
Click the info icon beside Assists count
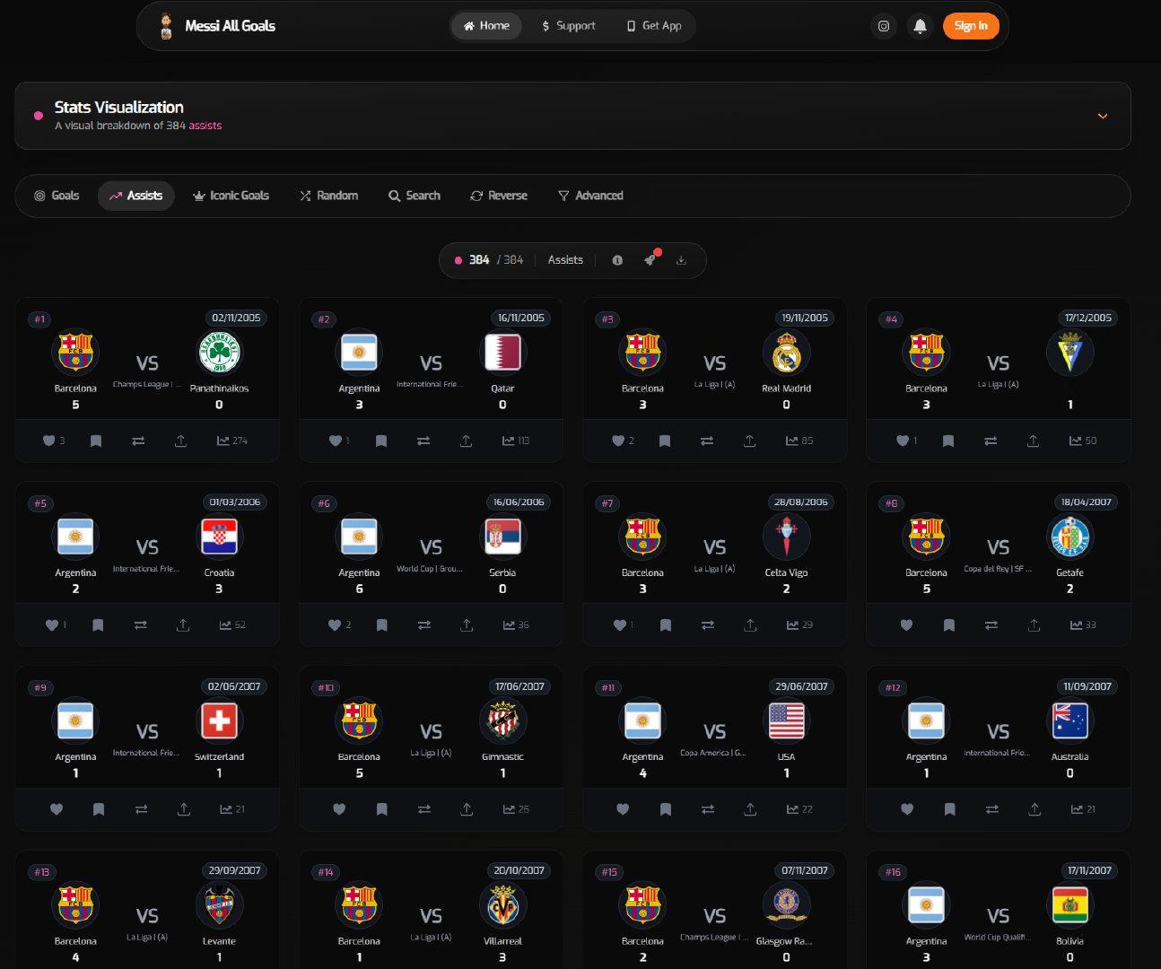coord(617,260)
